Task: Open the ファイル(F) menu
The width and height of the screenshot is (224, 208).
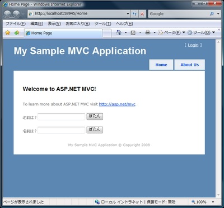Action: tap(16, 24)
